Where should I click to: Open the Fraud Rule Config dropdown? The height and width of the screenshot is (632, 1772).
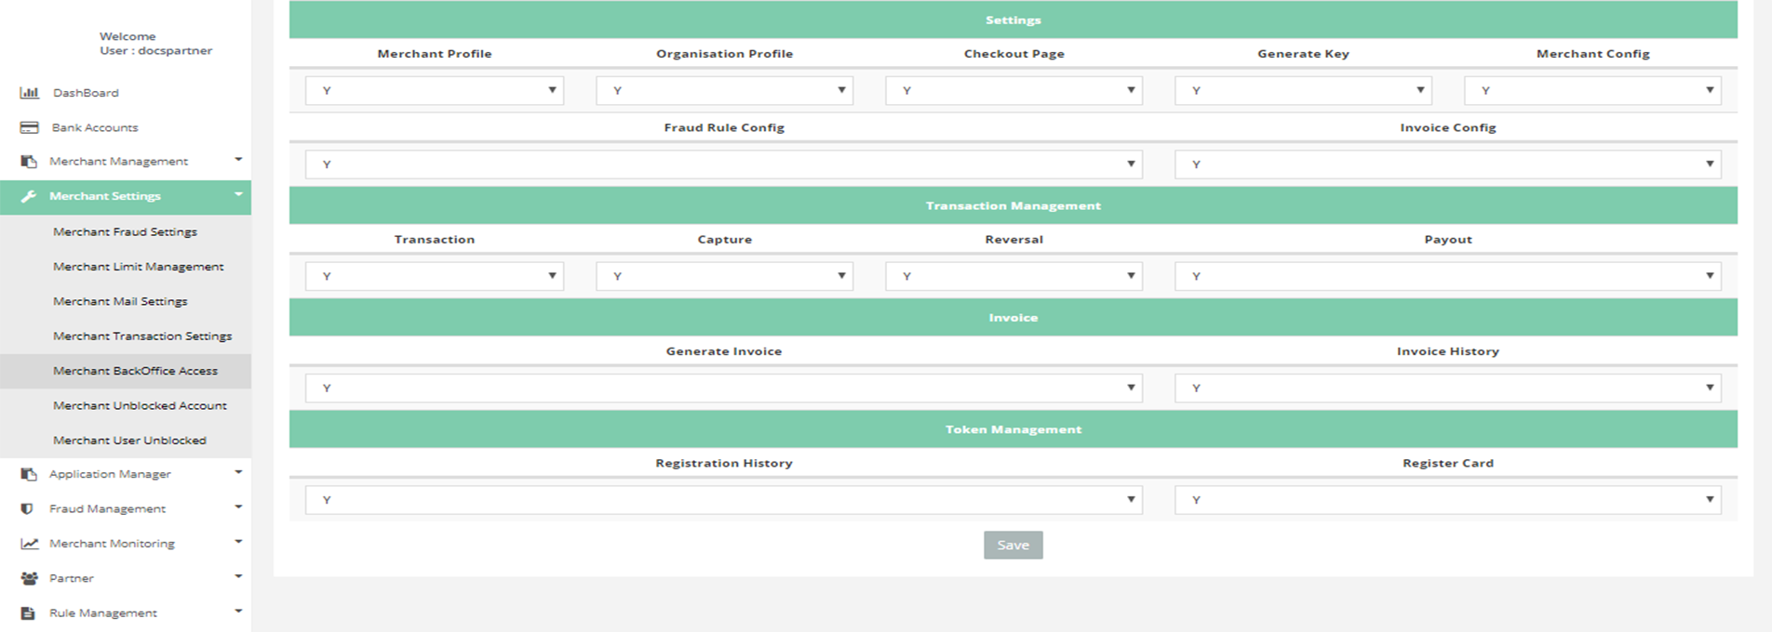pyautogui.click(x=723, y=165)
